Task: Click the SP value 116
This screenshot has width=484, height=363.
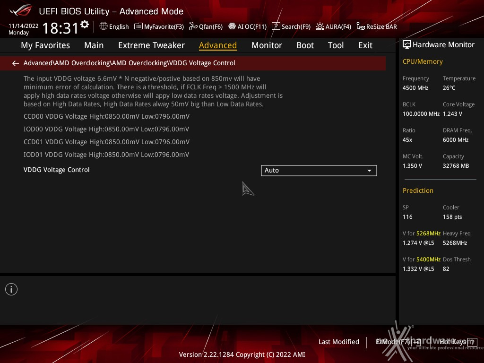Action: click(407, 217)
